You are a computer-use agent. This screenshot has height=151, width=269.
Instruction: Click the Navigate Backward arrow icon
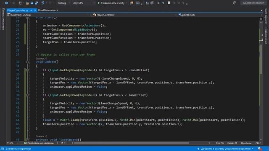7,3
